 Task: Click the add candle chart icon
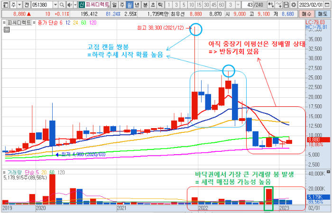pos(271,5)
